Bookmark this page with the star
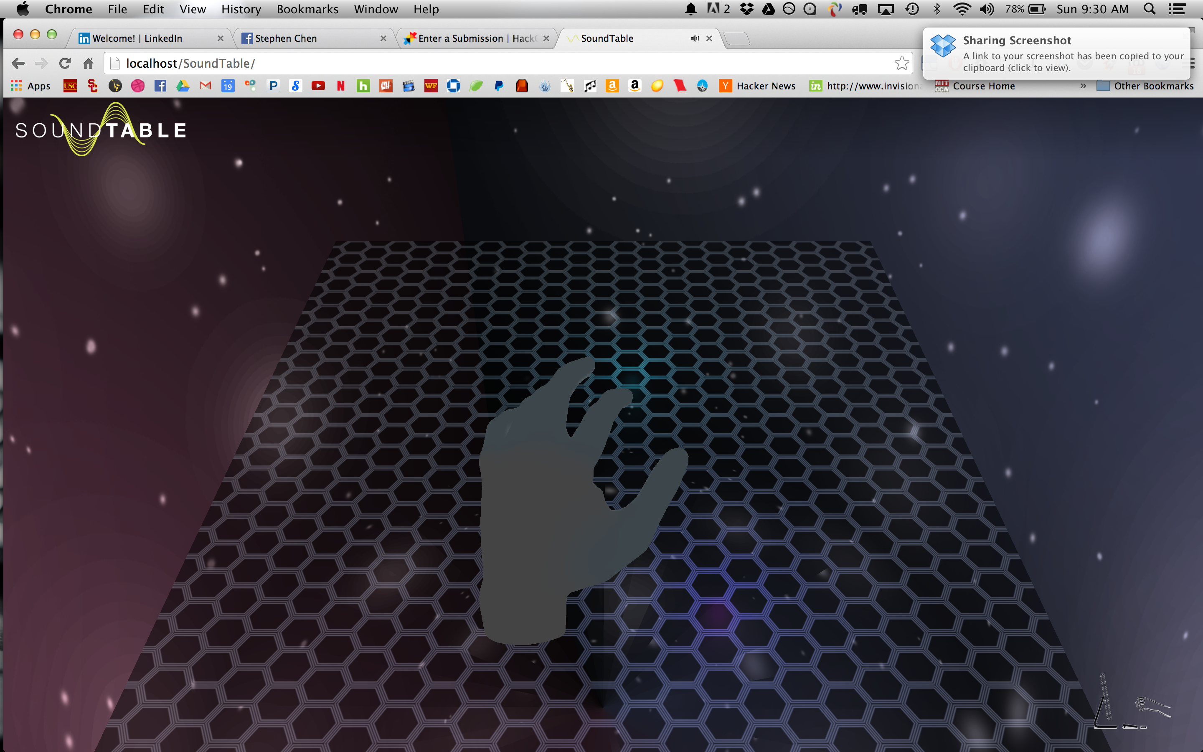 click(x=902, y=63)
